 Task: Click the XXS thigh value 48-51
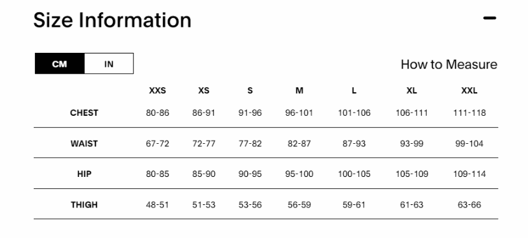coord(157,205)
